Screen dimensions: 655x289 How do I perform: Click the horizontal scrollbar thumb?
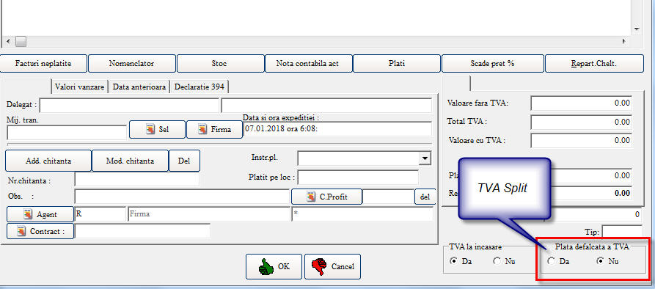coord(21,41)
